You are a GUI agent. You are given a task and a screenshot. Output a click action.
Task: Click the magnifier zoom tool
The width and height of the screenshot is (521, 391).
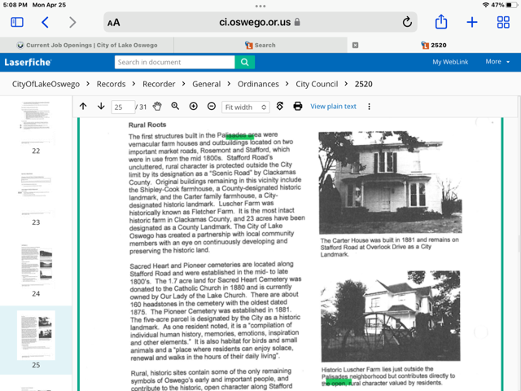click(x=175, y=107)
